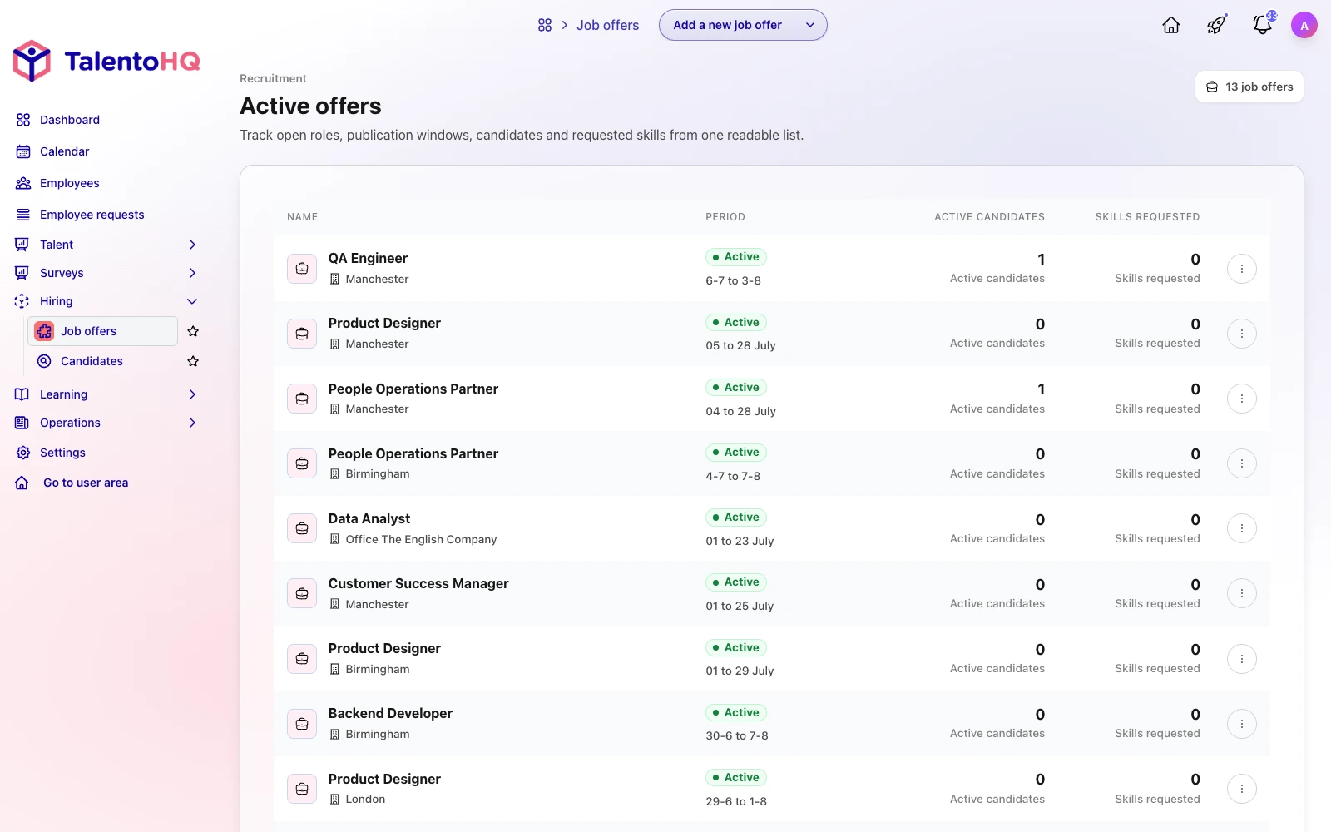The height and width of the screenshot is (832, 1331).
Task: Click Active status badge for Data Analyst
Action: click(x=736, y=518)
